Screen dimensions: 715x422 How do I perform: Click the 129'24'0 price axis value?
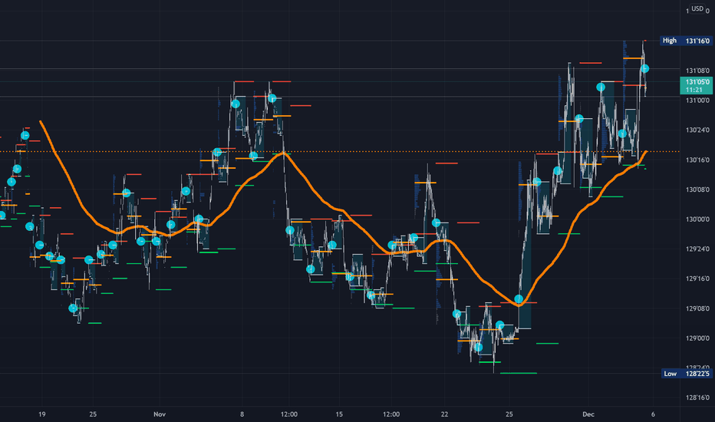(x=697, y=249)
